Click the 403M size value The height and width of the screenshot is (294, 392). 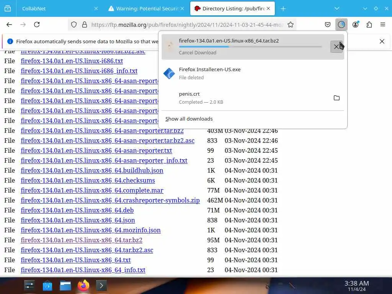(215, 131)
